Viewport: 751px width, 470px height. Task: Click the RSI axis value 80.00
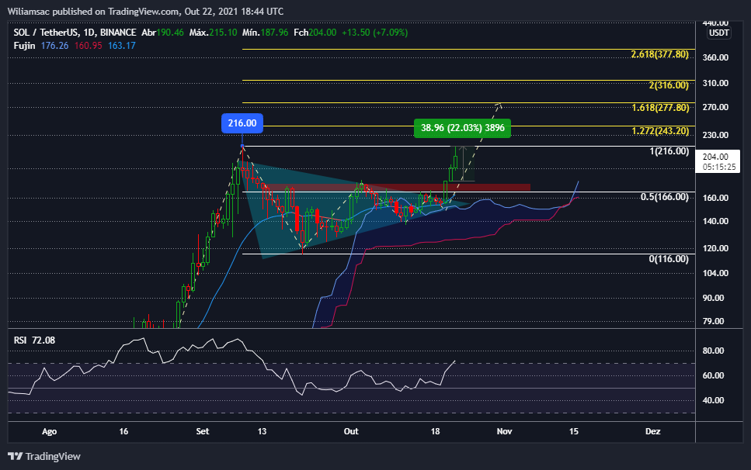pos(713,351)
